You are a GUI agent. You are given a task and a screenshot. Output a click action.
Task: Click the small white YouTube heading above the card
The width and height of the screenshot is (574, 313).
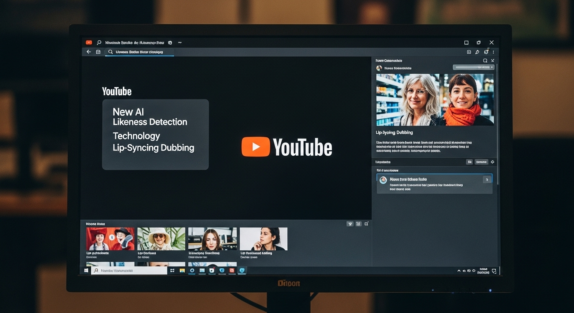[117, 91]
